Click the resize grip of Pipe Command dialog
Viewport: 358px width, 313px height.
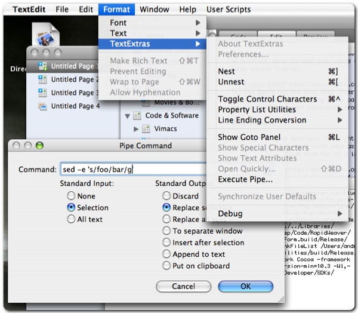(281, 299)
